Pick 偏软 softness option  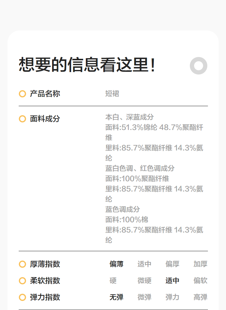(x=200, y=281)
